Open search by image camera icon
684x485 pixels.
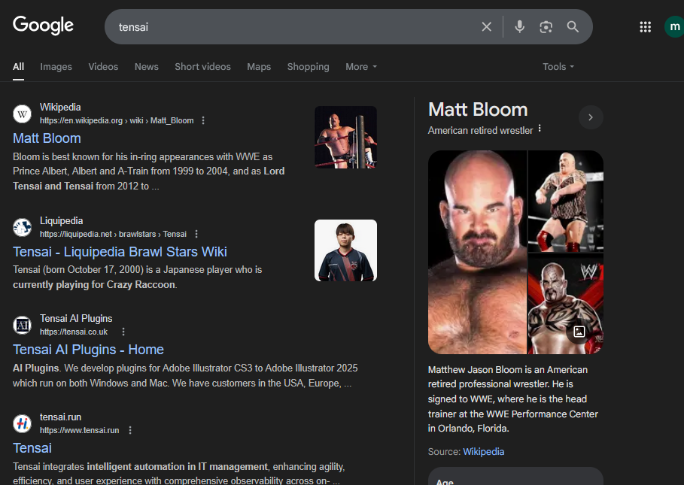[546, 27]
